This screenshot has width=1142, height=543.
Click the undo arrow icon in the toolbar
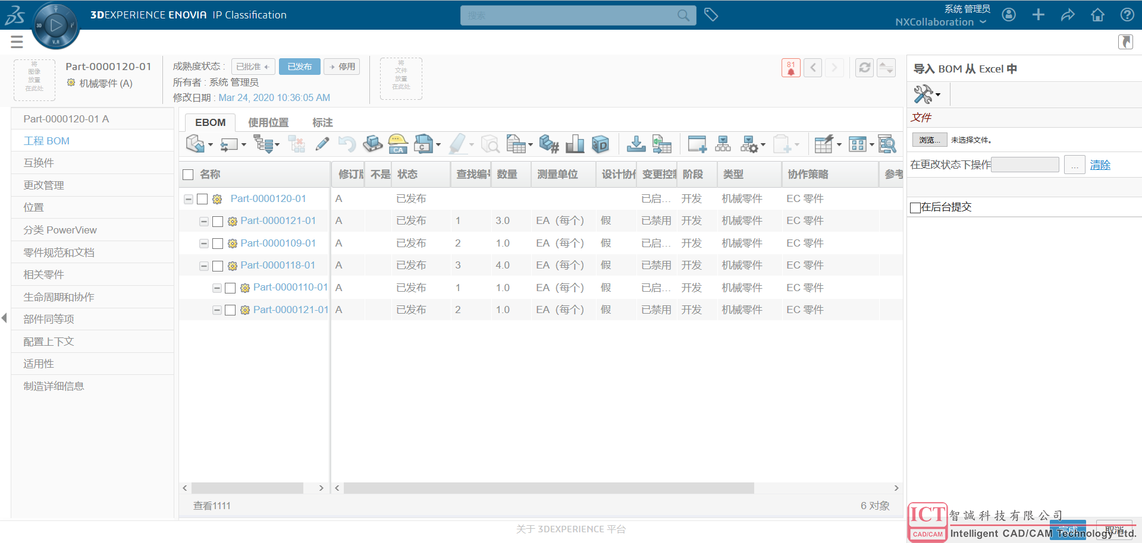click(x=347, y=144)
